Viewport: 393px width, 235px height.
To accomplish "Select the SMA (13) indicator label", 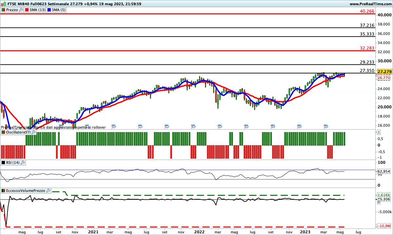I will tap(37, 10).
